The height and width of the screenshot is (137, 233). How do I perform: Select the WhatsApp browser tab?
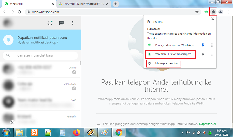[x=29, y=4]
